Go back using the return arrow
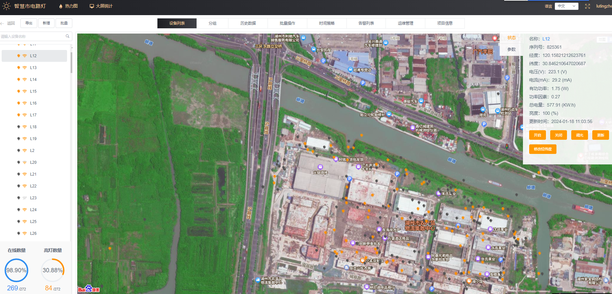612x294 pixels. [2, 23]
